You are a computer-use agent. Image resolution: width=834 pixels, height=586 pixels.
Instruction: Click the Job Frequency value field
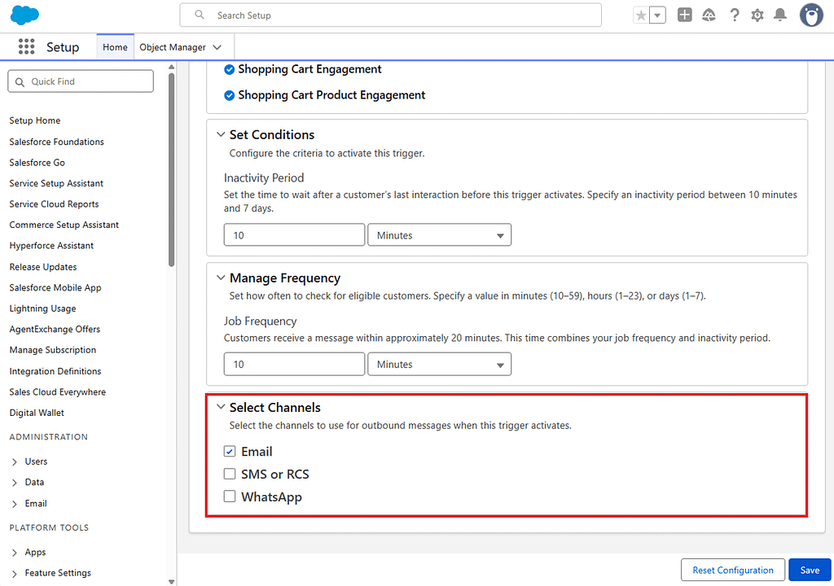(294, 365)
